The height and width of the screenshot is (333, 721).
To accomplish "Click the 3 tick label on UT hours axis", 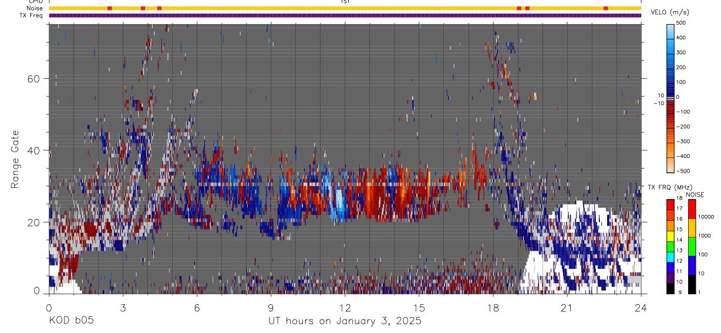I will click(123, 307).
